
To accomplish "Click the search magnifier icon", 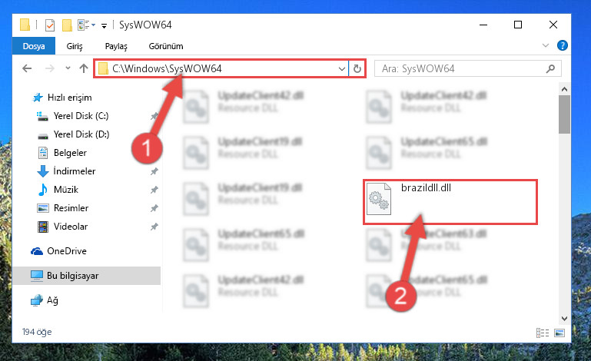I will pos(551,68).
